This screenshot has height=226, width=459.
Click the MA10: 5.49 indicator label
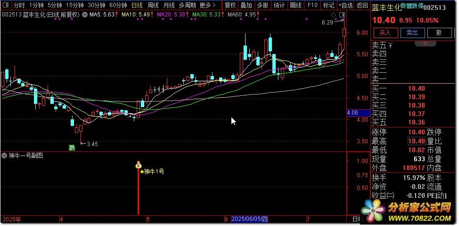point(138,15)
